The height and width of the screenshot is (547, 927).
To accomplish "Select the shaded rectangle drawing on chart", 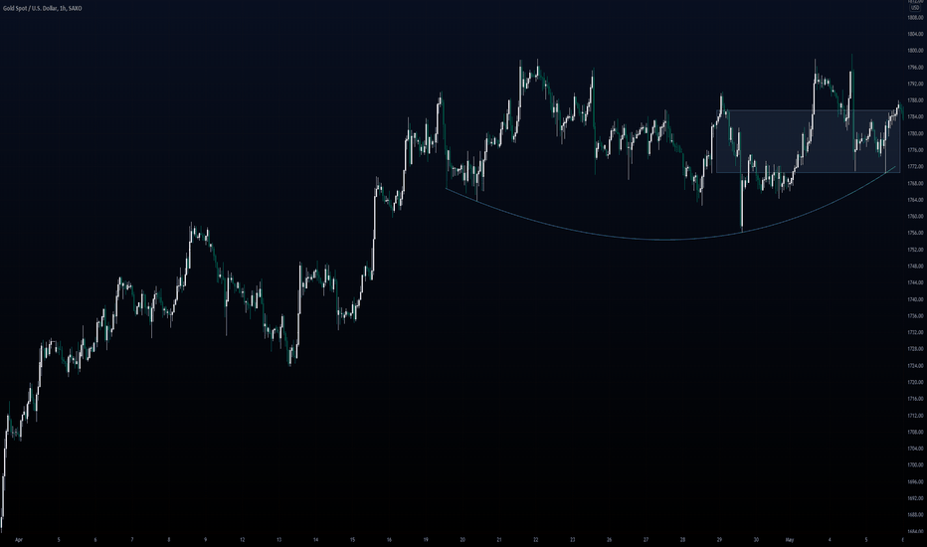I will pyautogui.click(x=808, y=141).
